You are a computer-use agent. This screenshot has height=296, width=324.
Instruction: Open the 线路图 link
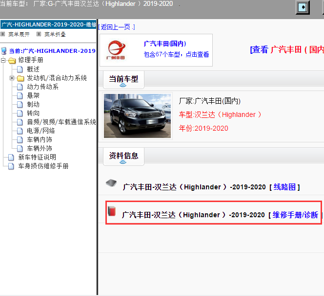coord(284,187)
